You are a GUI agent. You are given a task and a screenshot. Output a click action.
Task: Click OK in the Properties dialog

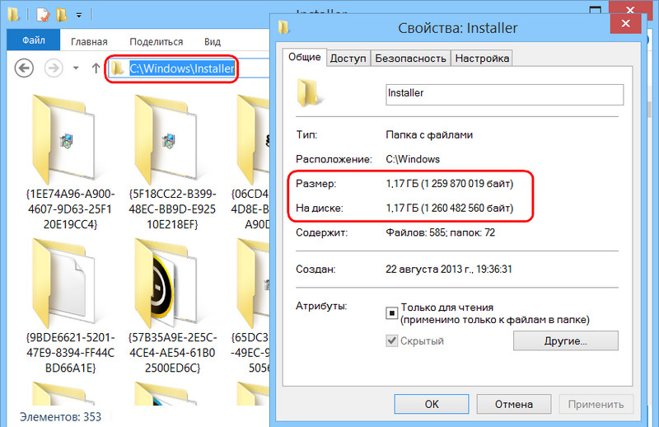[x=432, y=404]
